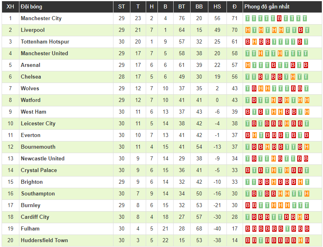This screenshot has width=323, height=247.
Task: Go to the Bournemouth team link
Action: point(38,147)
